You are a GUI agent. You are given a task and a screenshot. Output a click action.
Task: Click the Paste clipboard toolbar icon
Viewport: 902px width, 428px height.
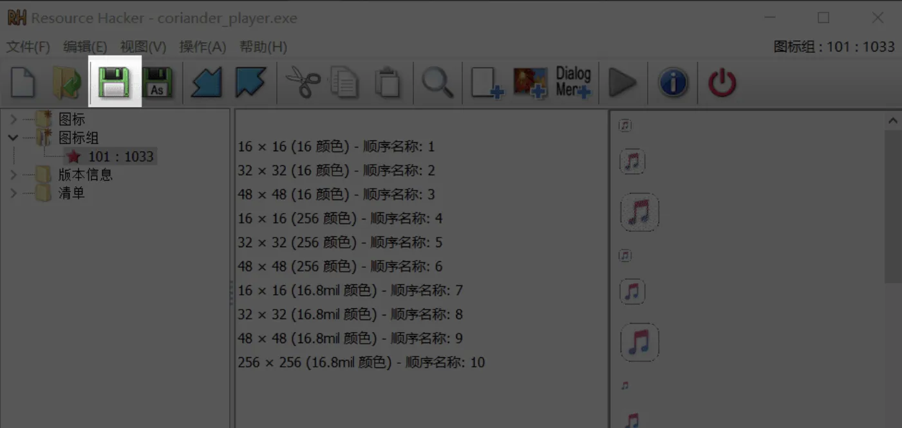click(x=388, y=82)
